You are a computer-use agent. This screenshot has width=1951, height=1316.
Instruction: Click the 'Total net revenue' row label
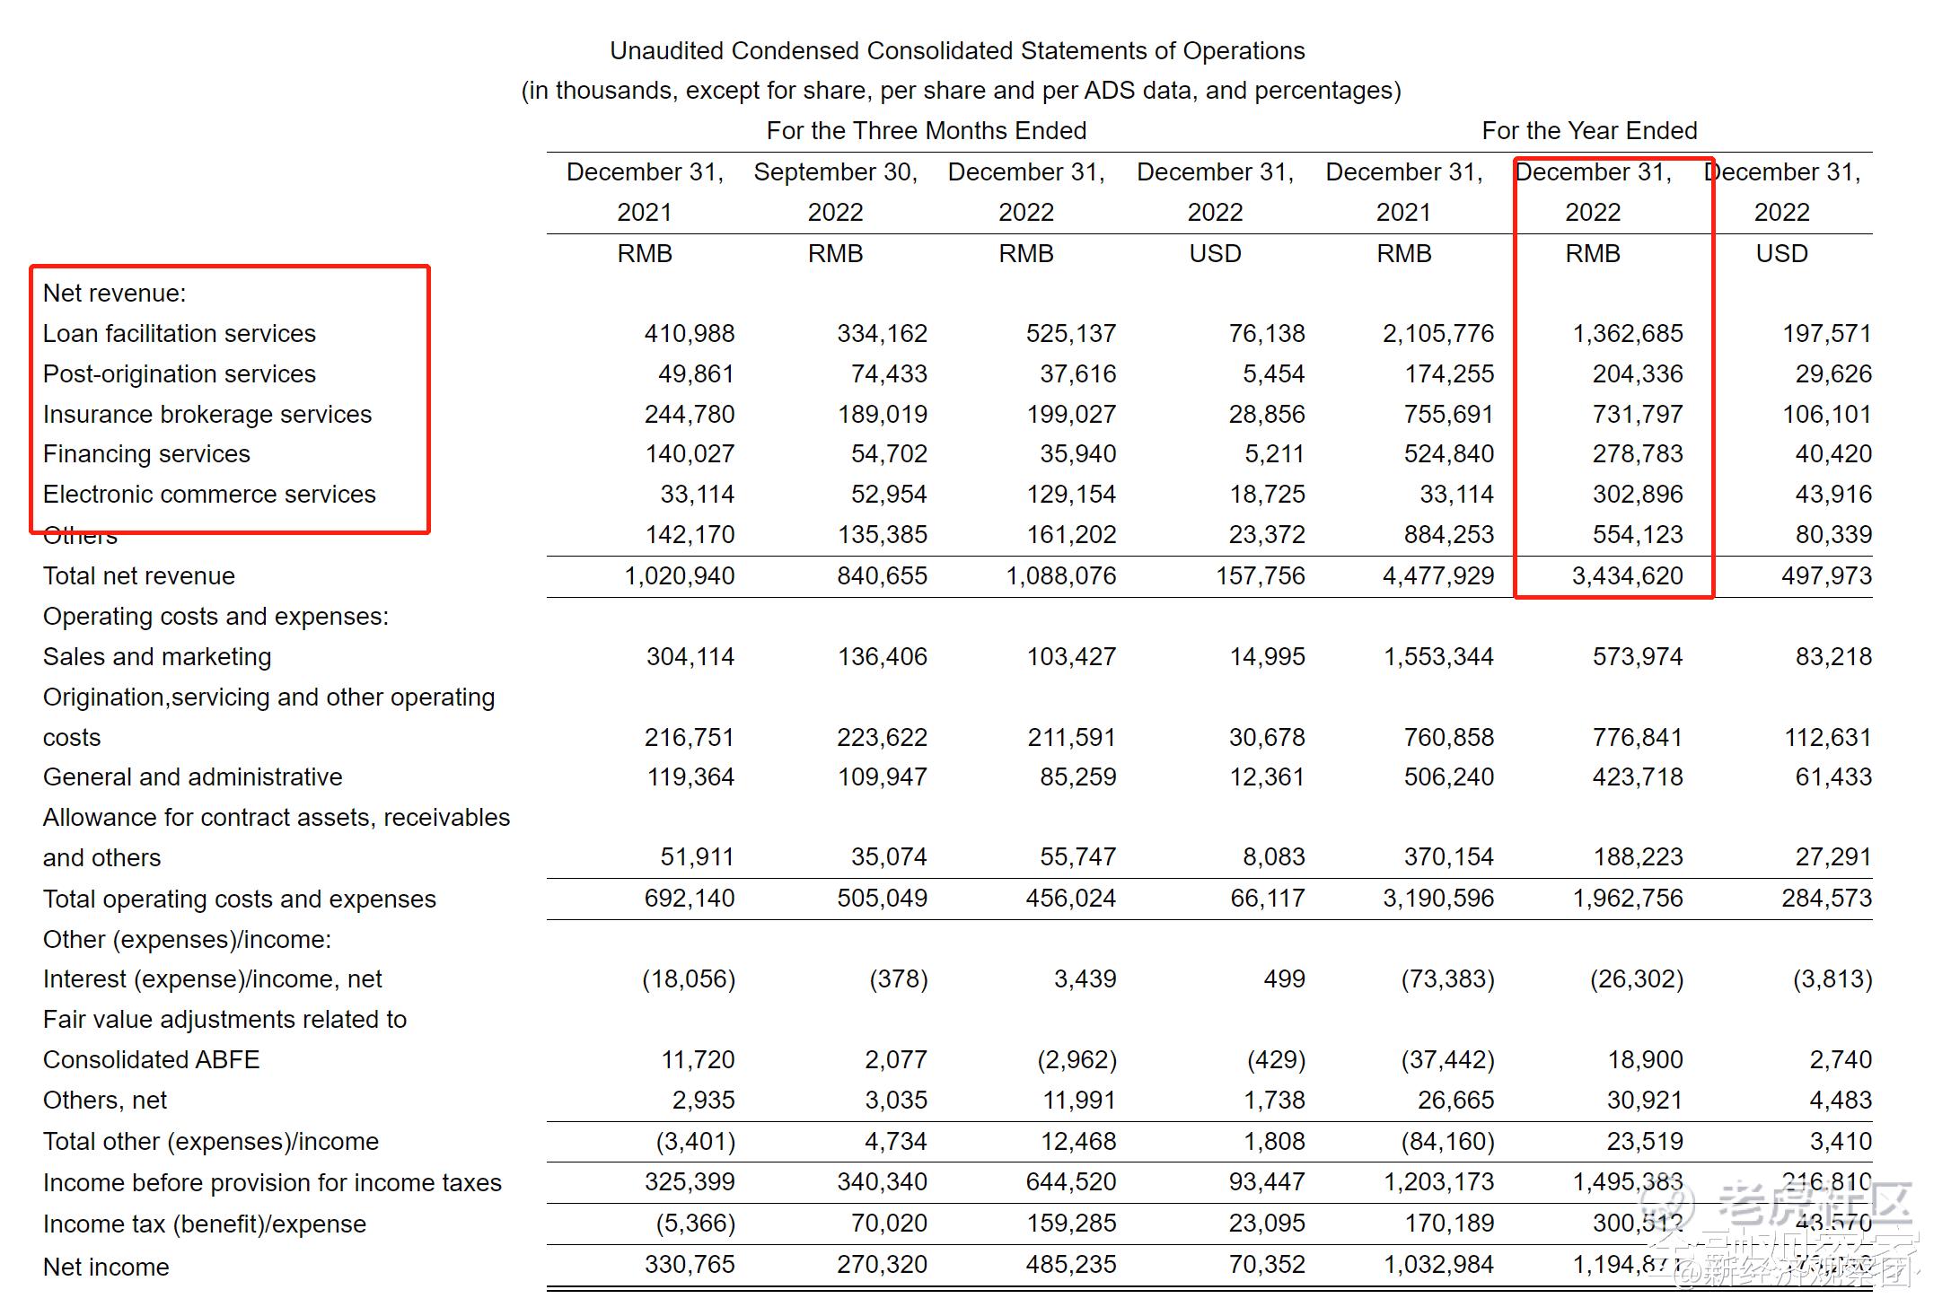pos(138,576)
